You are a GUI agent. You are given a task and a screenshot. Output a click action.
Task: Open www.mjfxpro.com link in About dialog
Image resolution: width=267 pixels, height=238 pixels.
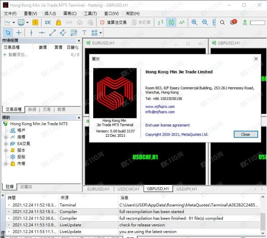pos(160,107)
